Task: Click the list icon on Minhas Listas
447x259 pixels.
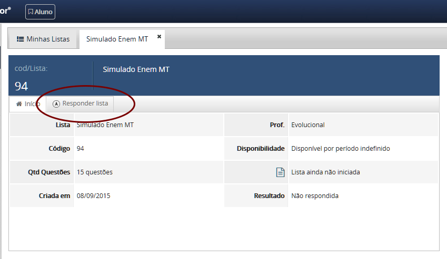Action: tap(20, 39)
